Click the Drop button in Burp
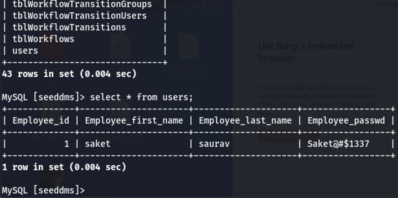 click(331, 5)
